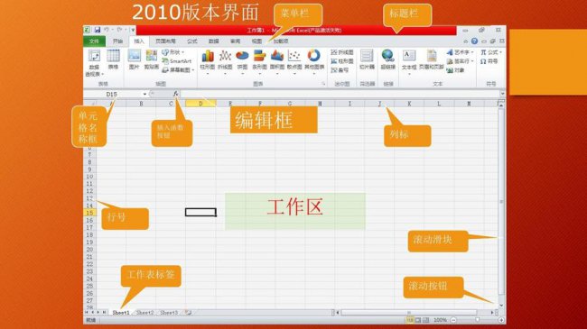The width and height of the screenshot is (587, 329).
Task: Click the fx insert function button
Action: (175, 94)
